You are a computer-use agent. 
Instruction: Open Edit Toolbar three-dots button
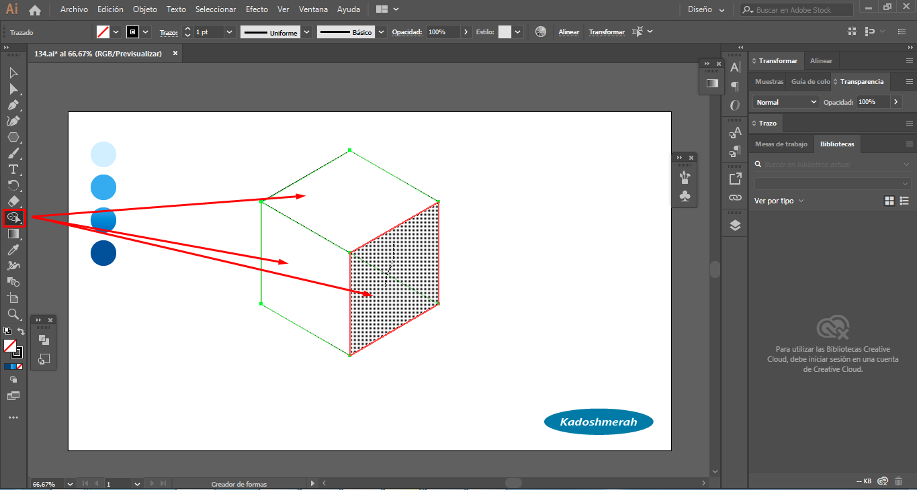[x=13, y=418]
